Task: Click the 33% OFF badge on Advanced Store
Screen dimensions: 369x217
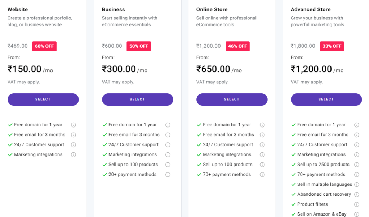Action: 332,46
